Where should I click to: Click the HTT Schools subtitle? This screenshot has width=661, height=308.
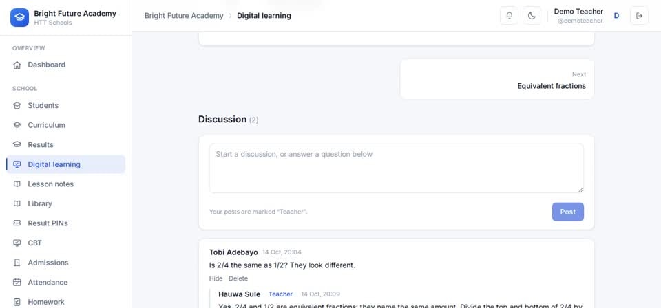53,23
